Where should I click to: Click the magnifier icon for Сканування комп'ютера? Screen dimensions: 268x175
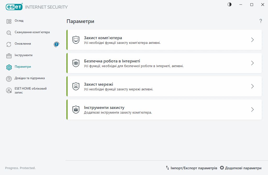point(9,33)
